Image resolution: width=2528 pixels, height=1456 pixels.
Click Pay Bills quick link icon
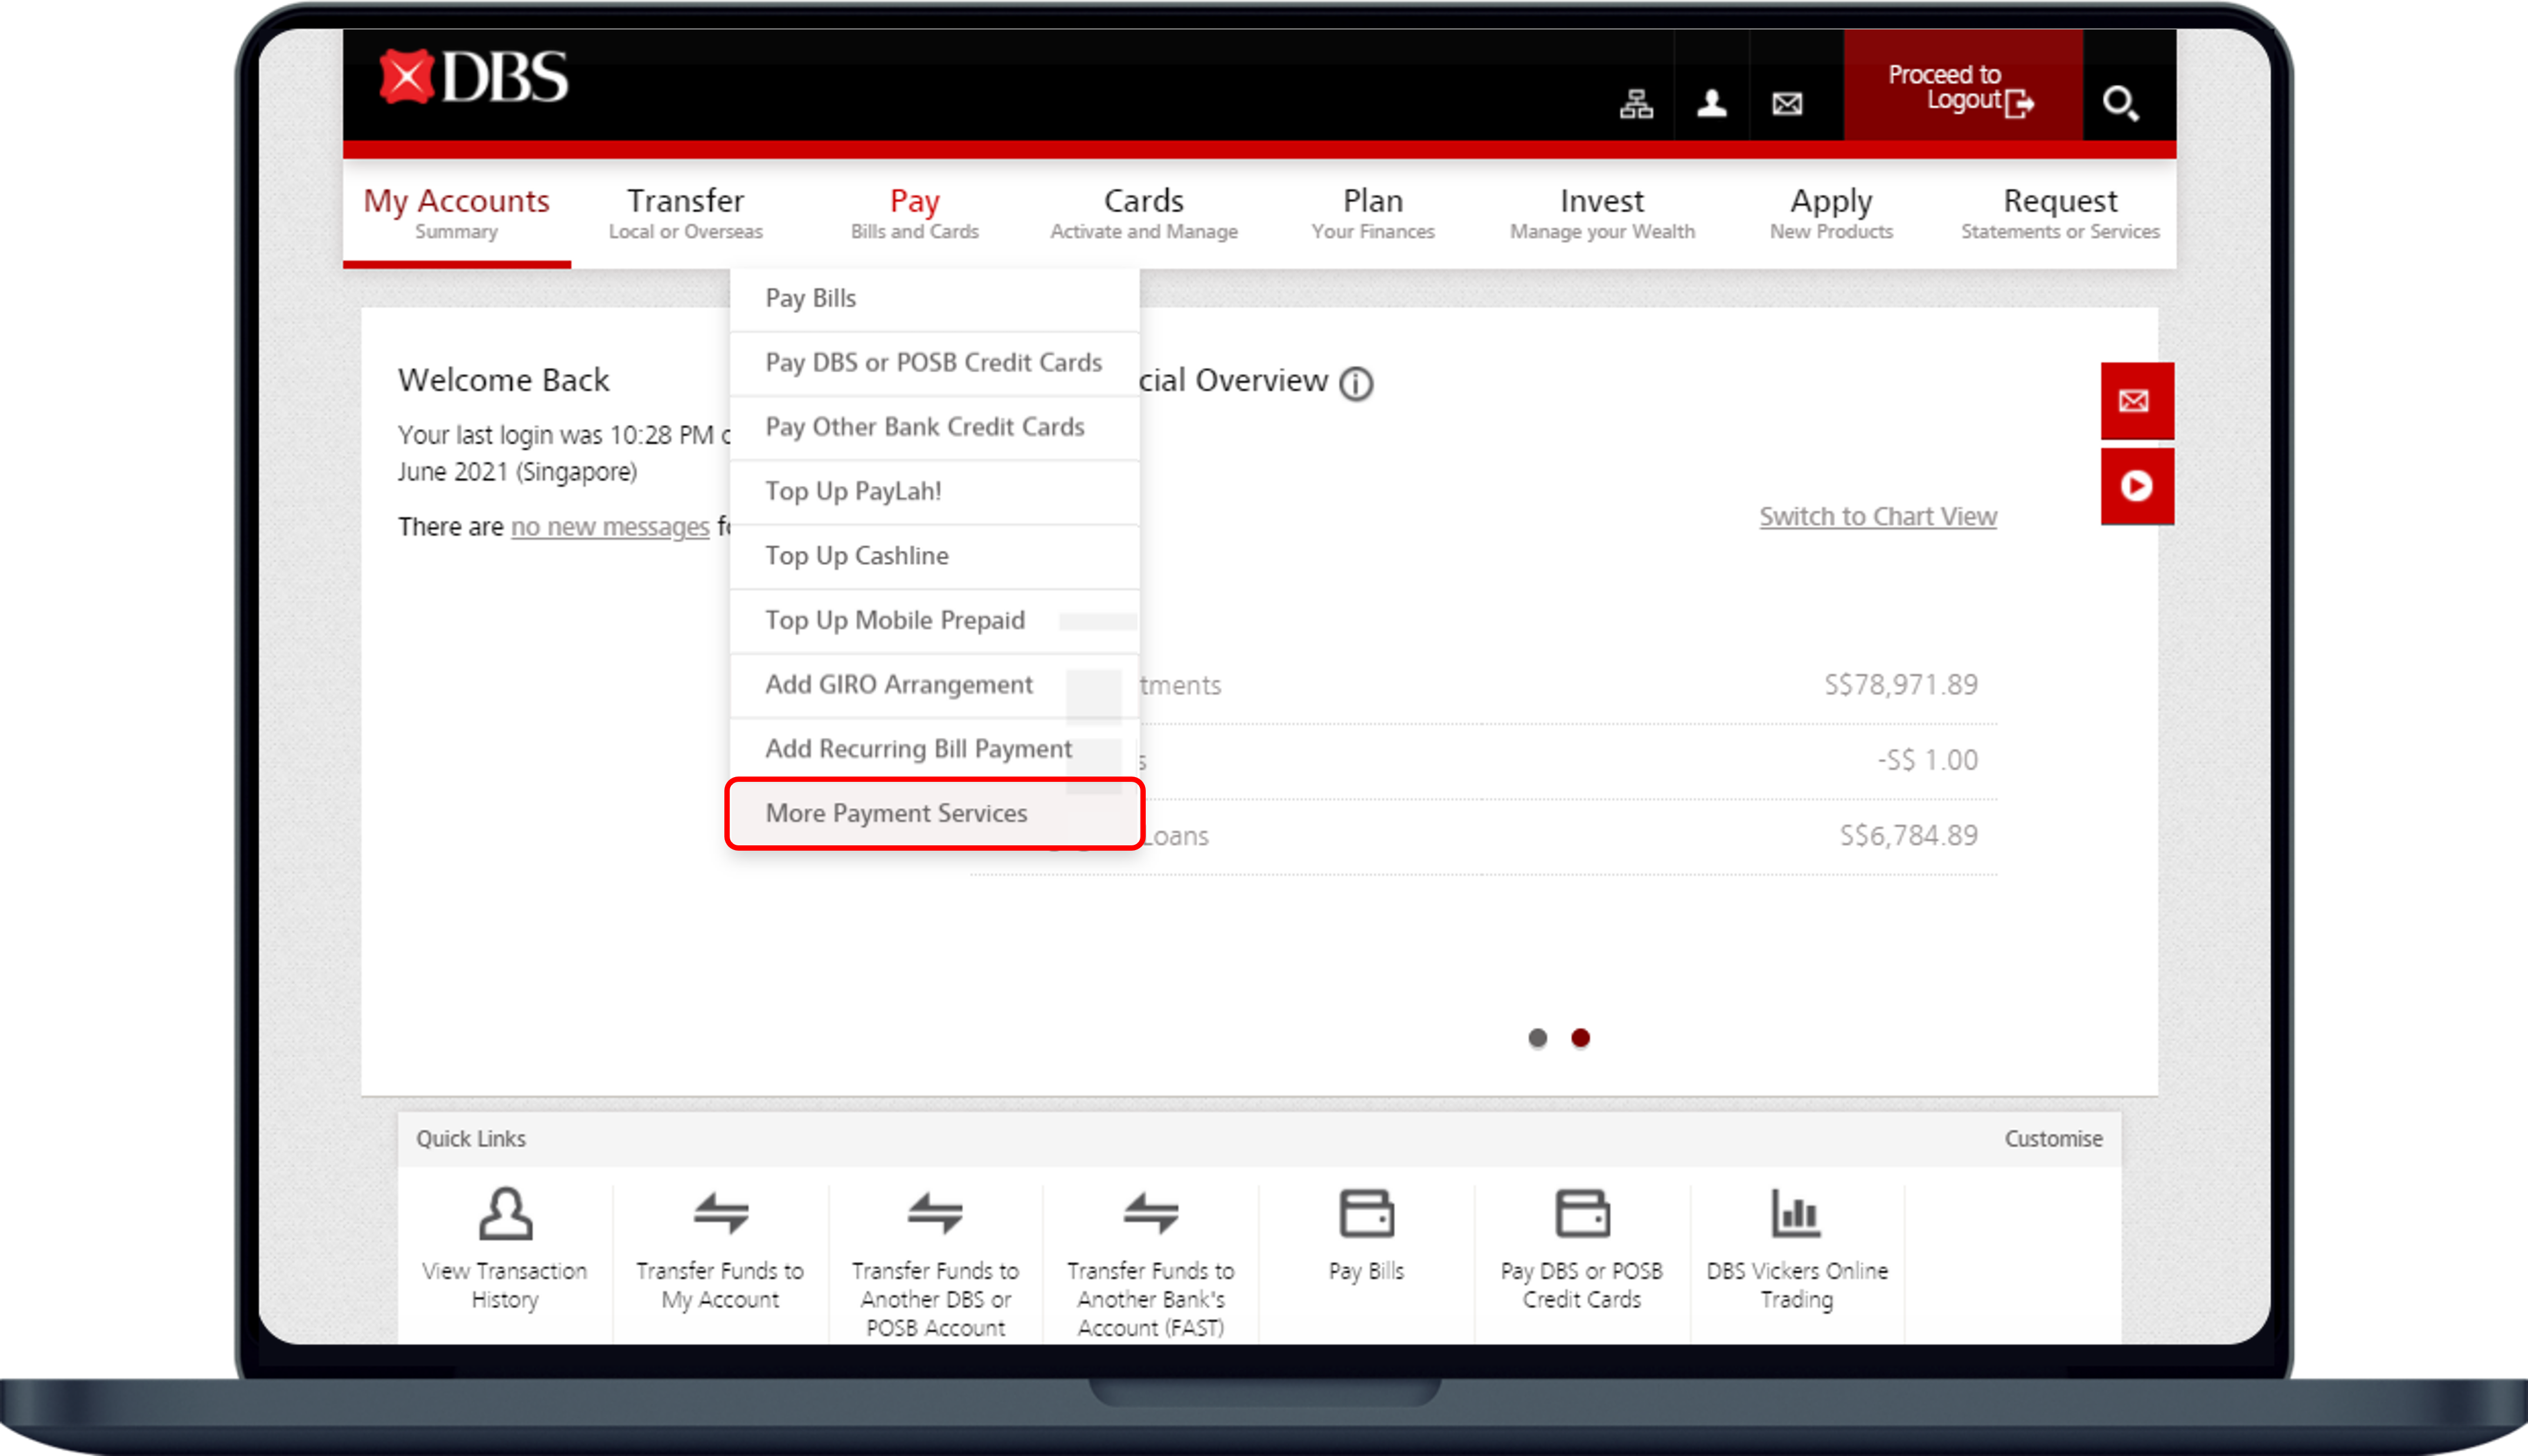1366,1214
